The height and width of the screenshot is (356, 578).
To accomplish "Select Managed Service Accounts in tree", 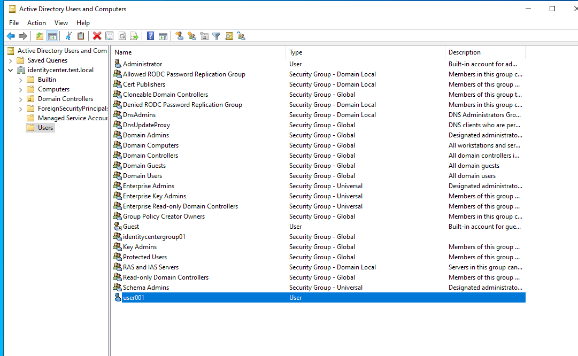I will pyautogui.click(x=72, y=118).
